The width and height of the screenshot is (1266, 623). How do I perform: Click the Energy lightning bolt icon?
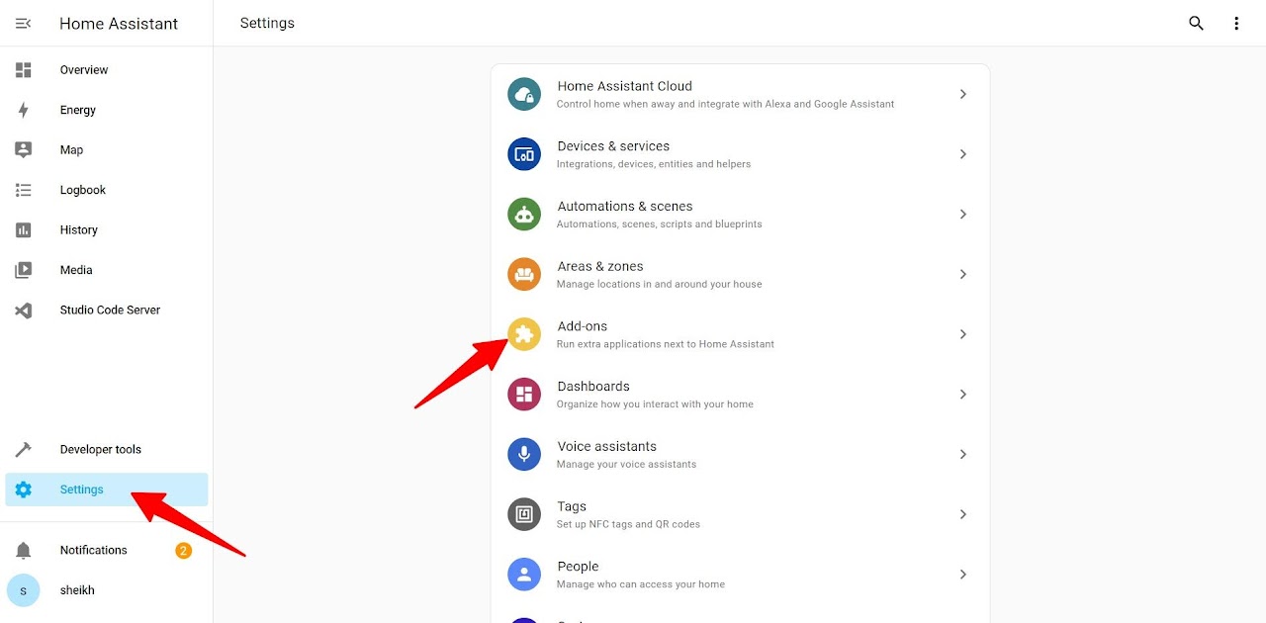click(x=24, y=110)
